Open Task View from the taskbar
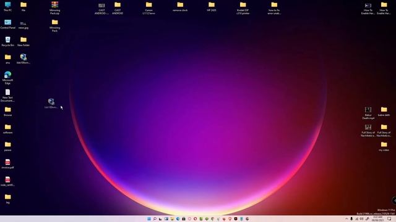 pyautogui.click(x=160, y=219)
